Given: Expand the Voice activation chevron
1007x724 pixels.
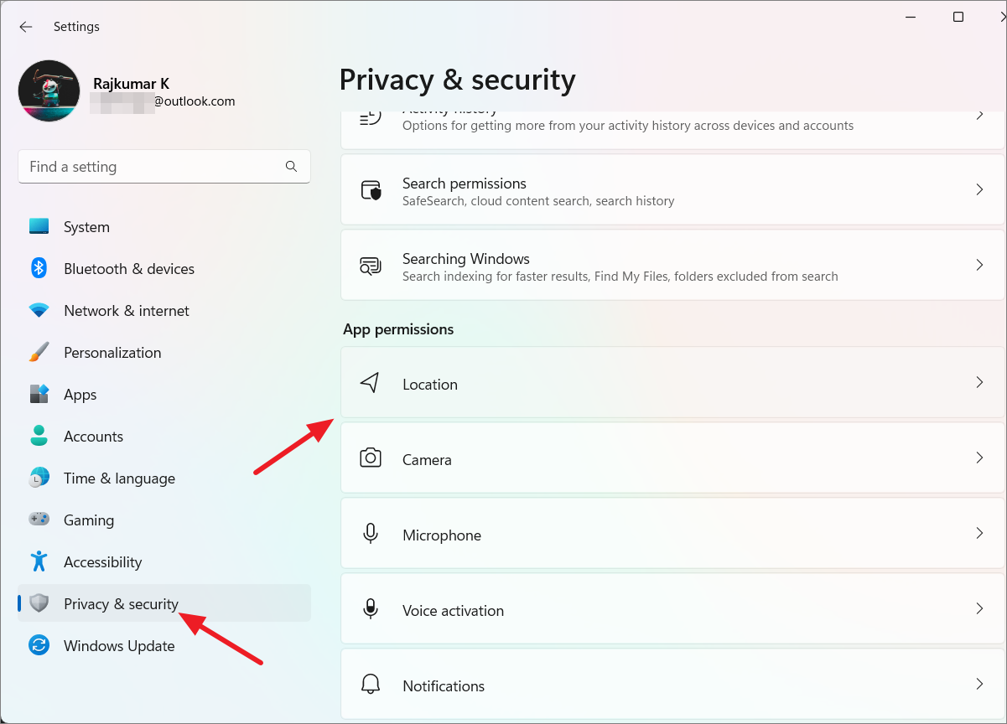Looking at the screenshot, I should tap(979, 609).
